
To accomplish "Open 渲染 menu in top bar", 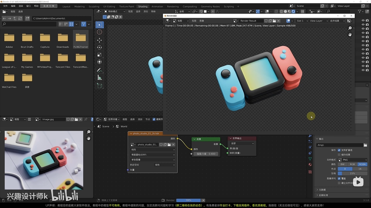I will point(21,6).
